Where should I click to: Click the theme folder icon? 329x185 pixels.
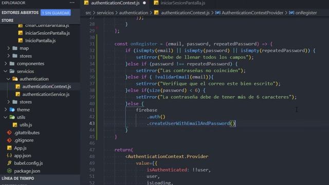[12, 109]
